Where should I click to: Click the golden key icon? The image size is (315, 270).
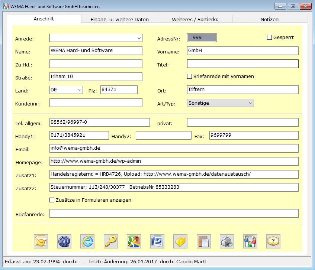click(x=110, y=241)
